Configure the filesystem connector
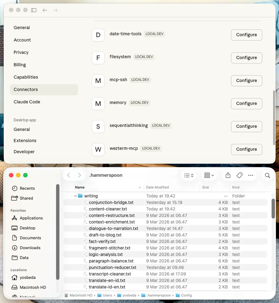 246,58
